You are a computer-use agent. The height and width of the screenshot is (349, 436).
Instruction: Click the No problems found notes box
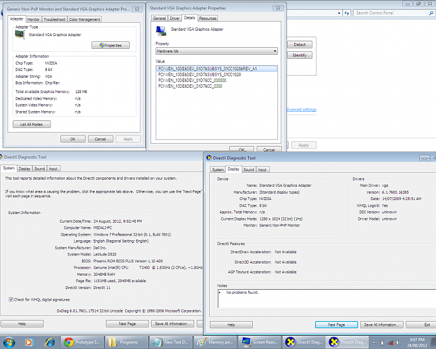[327, 298]
